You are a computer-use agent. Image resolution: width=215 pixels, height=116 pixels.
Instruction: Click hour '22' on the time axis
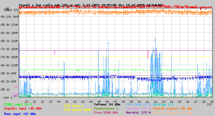(43, 102)
